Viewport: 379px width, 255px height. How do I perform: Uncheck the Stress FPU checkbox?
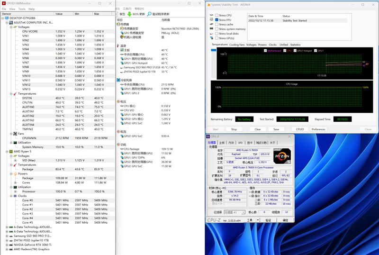[217, 20]
